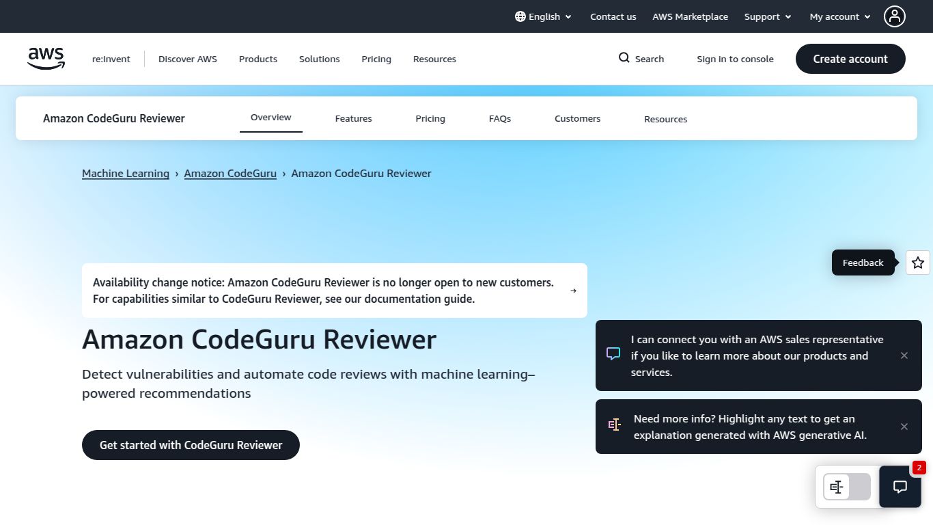
Task: Follow the Machine Learning breadcrumb link
Action: (x=126, y=173)
